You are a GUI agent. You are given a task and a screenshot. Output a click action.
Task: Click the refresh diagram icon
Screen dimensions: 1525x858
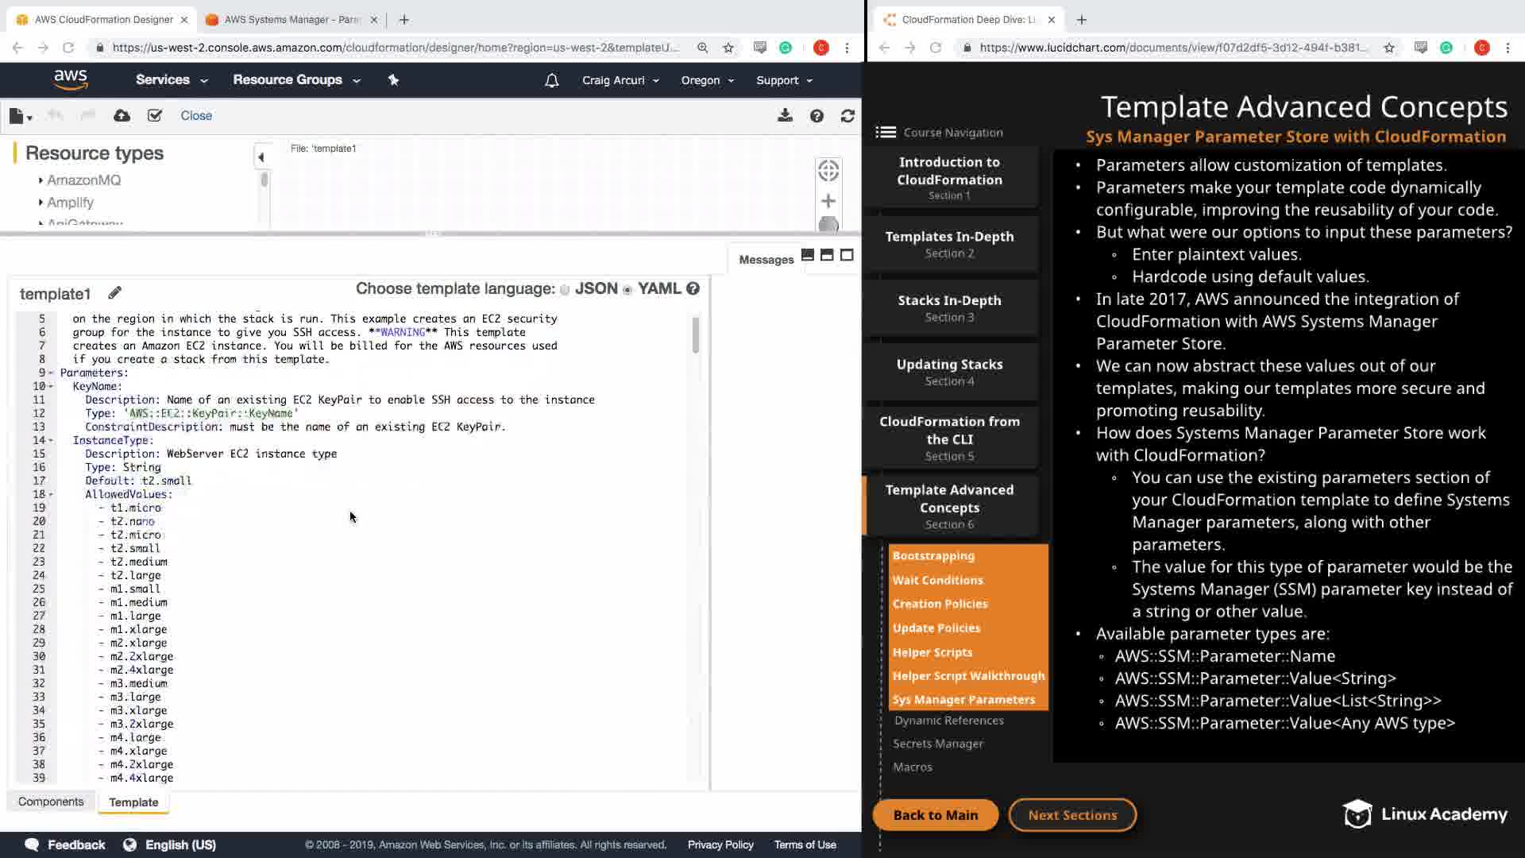847,116
